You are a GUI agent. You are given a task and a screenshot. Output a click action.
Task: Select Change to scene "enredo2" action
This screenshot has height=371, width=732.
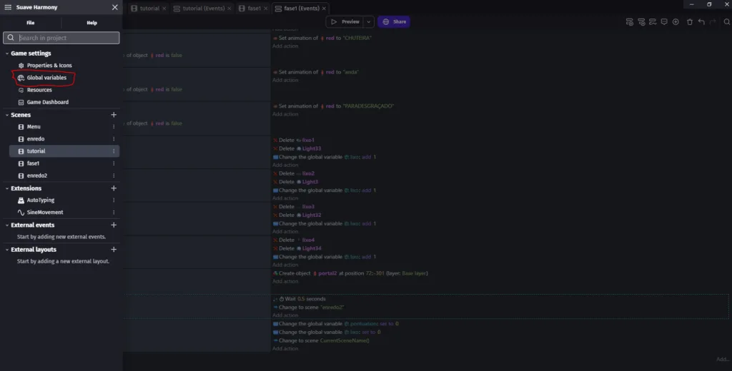309,308
